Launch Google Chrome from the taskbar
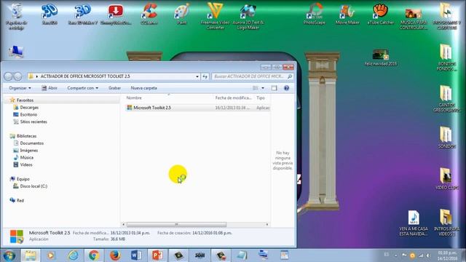The height and width of the screenshot is (262, 466). 94,255
